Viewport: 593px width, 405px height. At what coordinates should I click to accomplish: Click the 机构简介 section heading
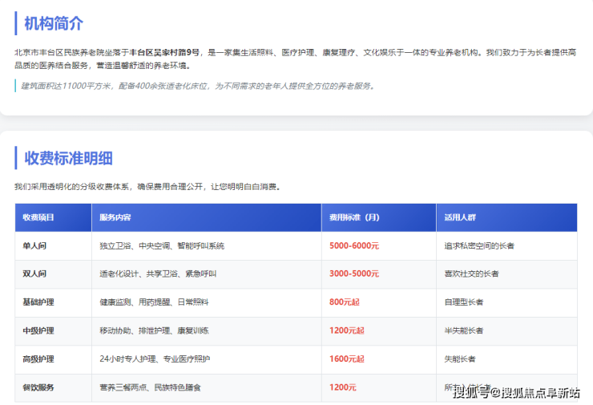click(53, 23)
